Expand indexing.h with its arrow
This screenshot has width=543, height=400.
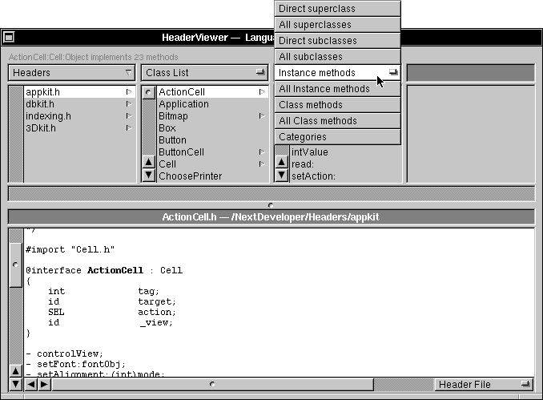(x=129, y=116)
